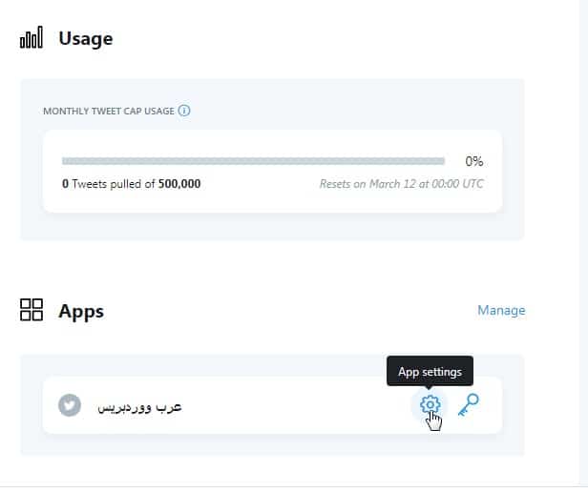The width and height of the screenshot is (588, 492).
Task: Select the عرب ووردبريس app name
Action: pos(139,406)
